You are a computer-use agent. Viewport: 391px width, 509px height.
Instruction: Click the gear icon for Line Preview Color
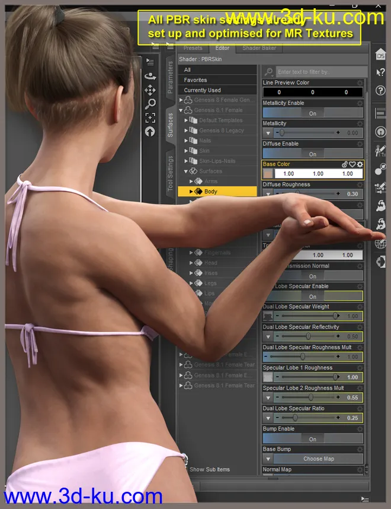coord(360,83)
